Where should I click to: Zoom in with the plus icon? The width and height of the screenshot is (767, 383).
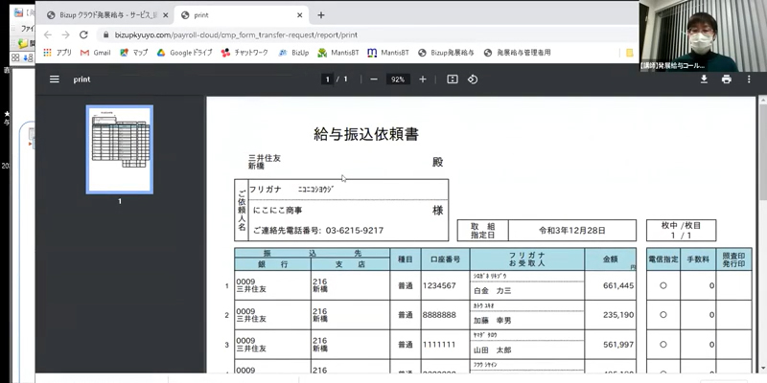pos(423,79)
